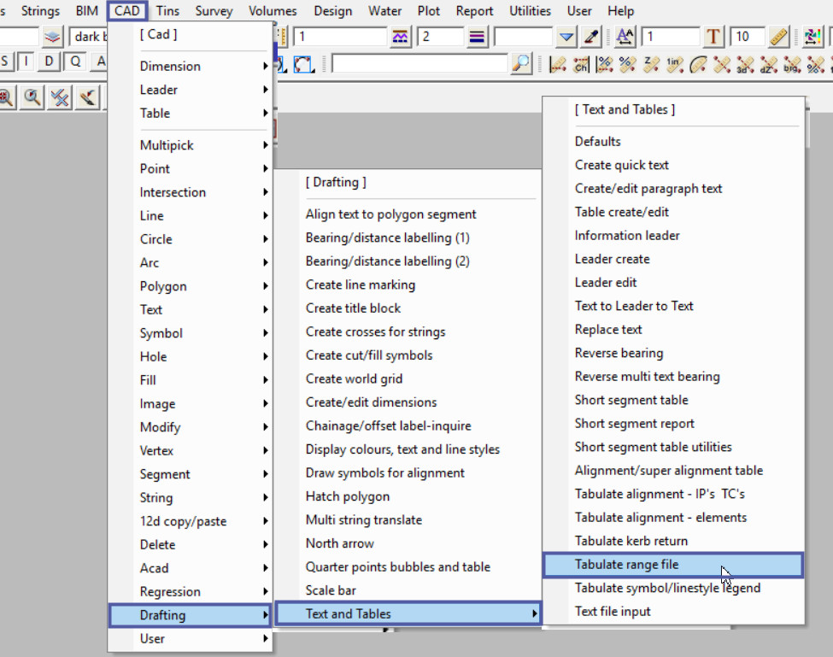Open the blue down-arrow dropdown in toolbar

point(566,37)
